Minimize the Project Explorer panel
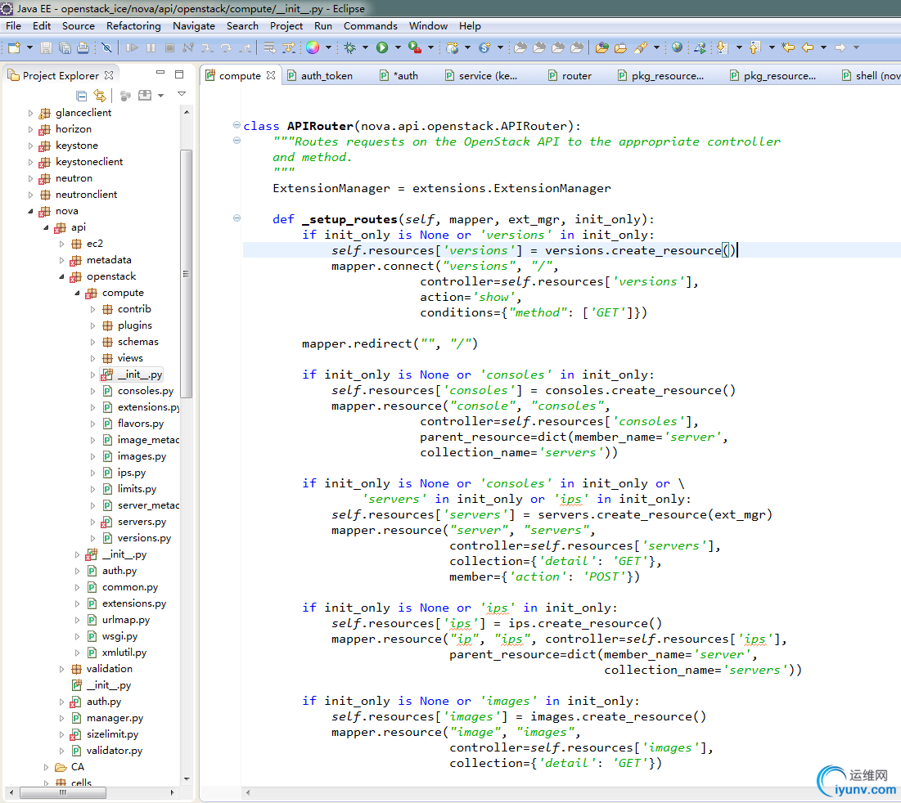Image resolution: width=901 pixels, height=803 pixels. [160, 73]
